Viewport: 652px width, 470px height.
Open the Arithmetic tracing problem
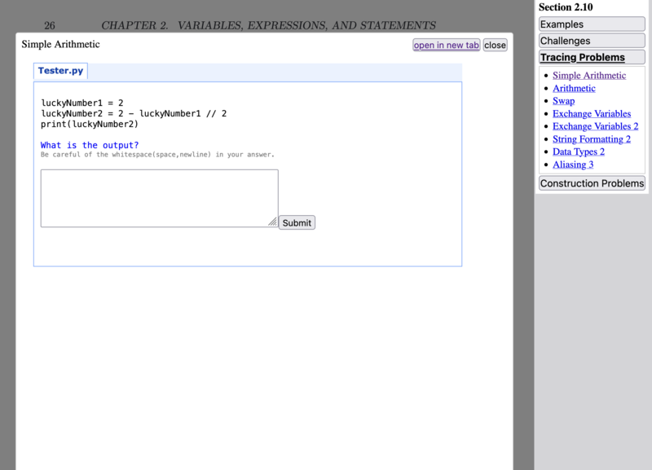pyautogui.click(x=574, y=88)
